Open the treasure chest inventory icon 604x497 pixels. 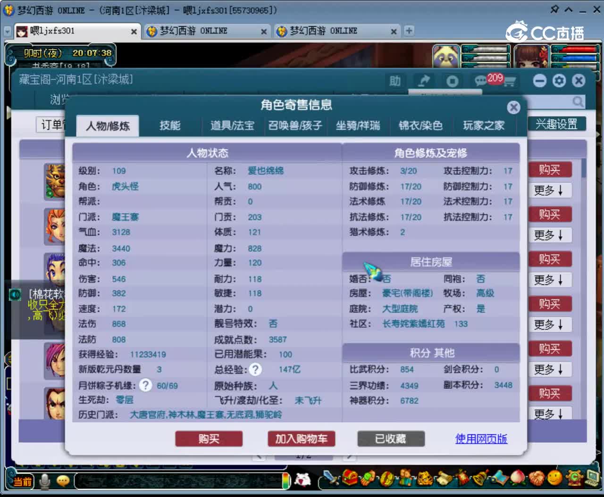tap(350, 479)
